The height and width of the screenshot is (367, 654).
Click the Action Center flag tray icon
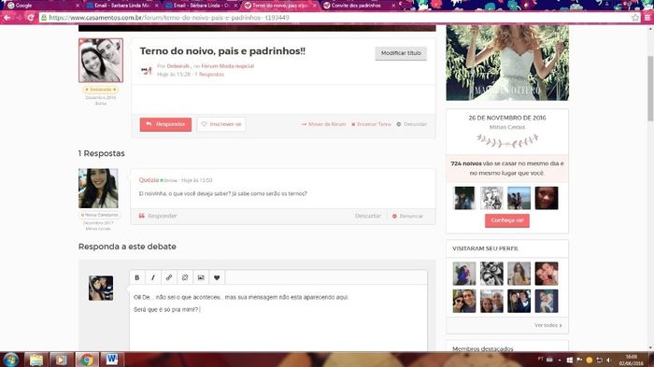tap(579, 360)
